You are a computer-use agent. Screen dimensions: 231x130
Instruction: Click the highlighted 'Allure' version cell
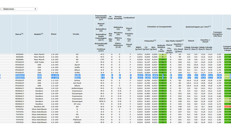(77, 78)
